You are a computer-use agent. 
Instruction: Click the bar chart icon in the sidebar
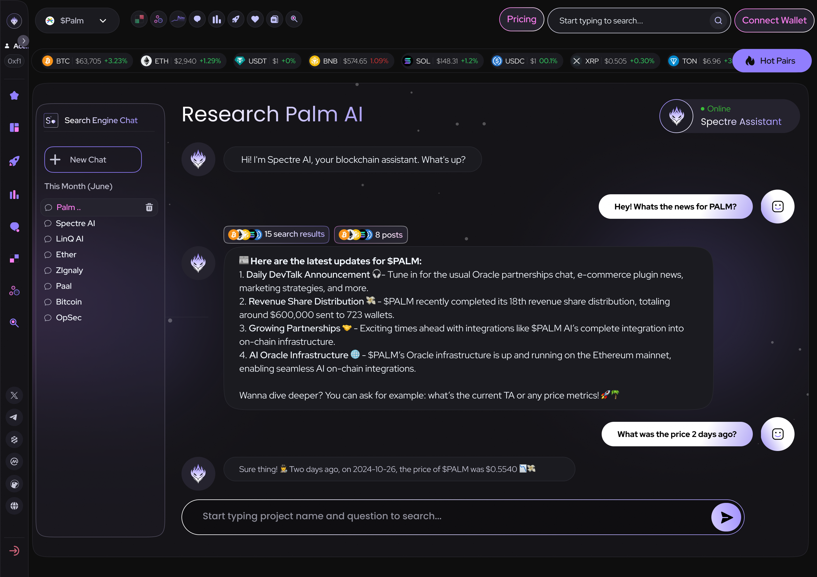coord(14,195)
